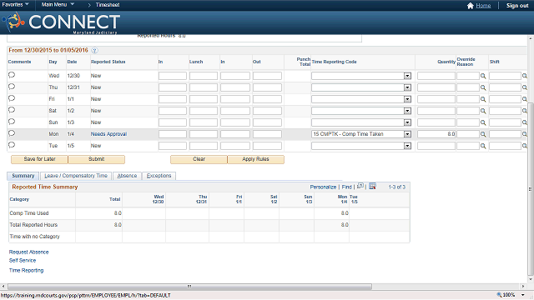This screenshot has height=300, width=534.
Task: Download Reported Time Summary to spreadsheet icon
Action: coord(373,187)
